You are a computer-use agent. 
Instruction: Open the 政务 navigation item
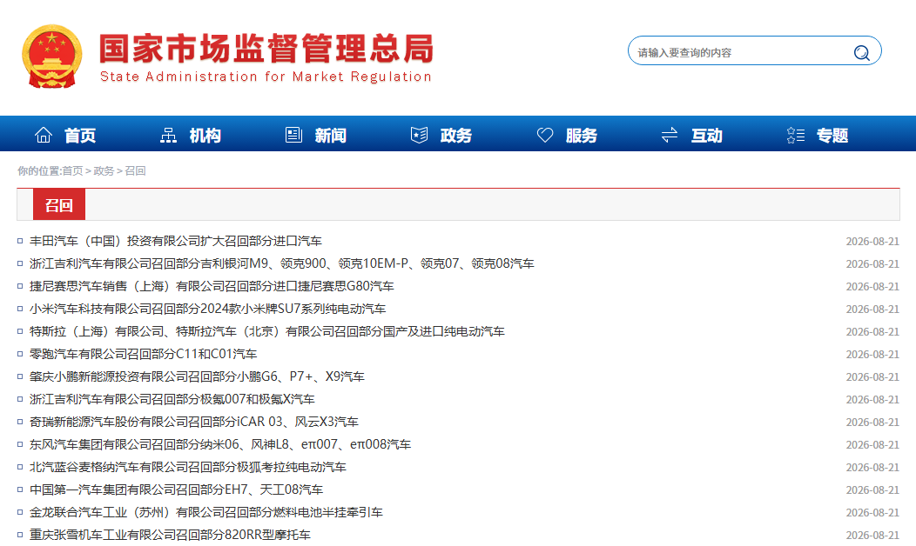click(455, 136)
